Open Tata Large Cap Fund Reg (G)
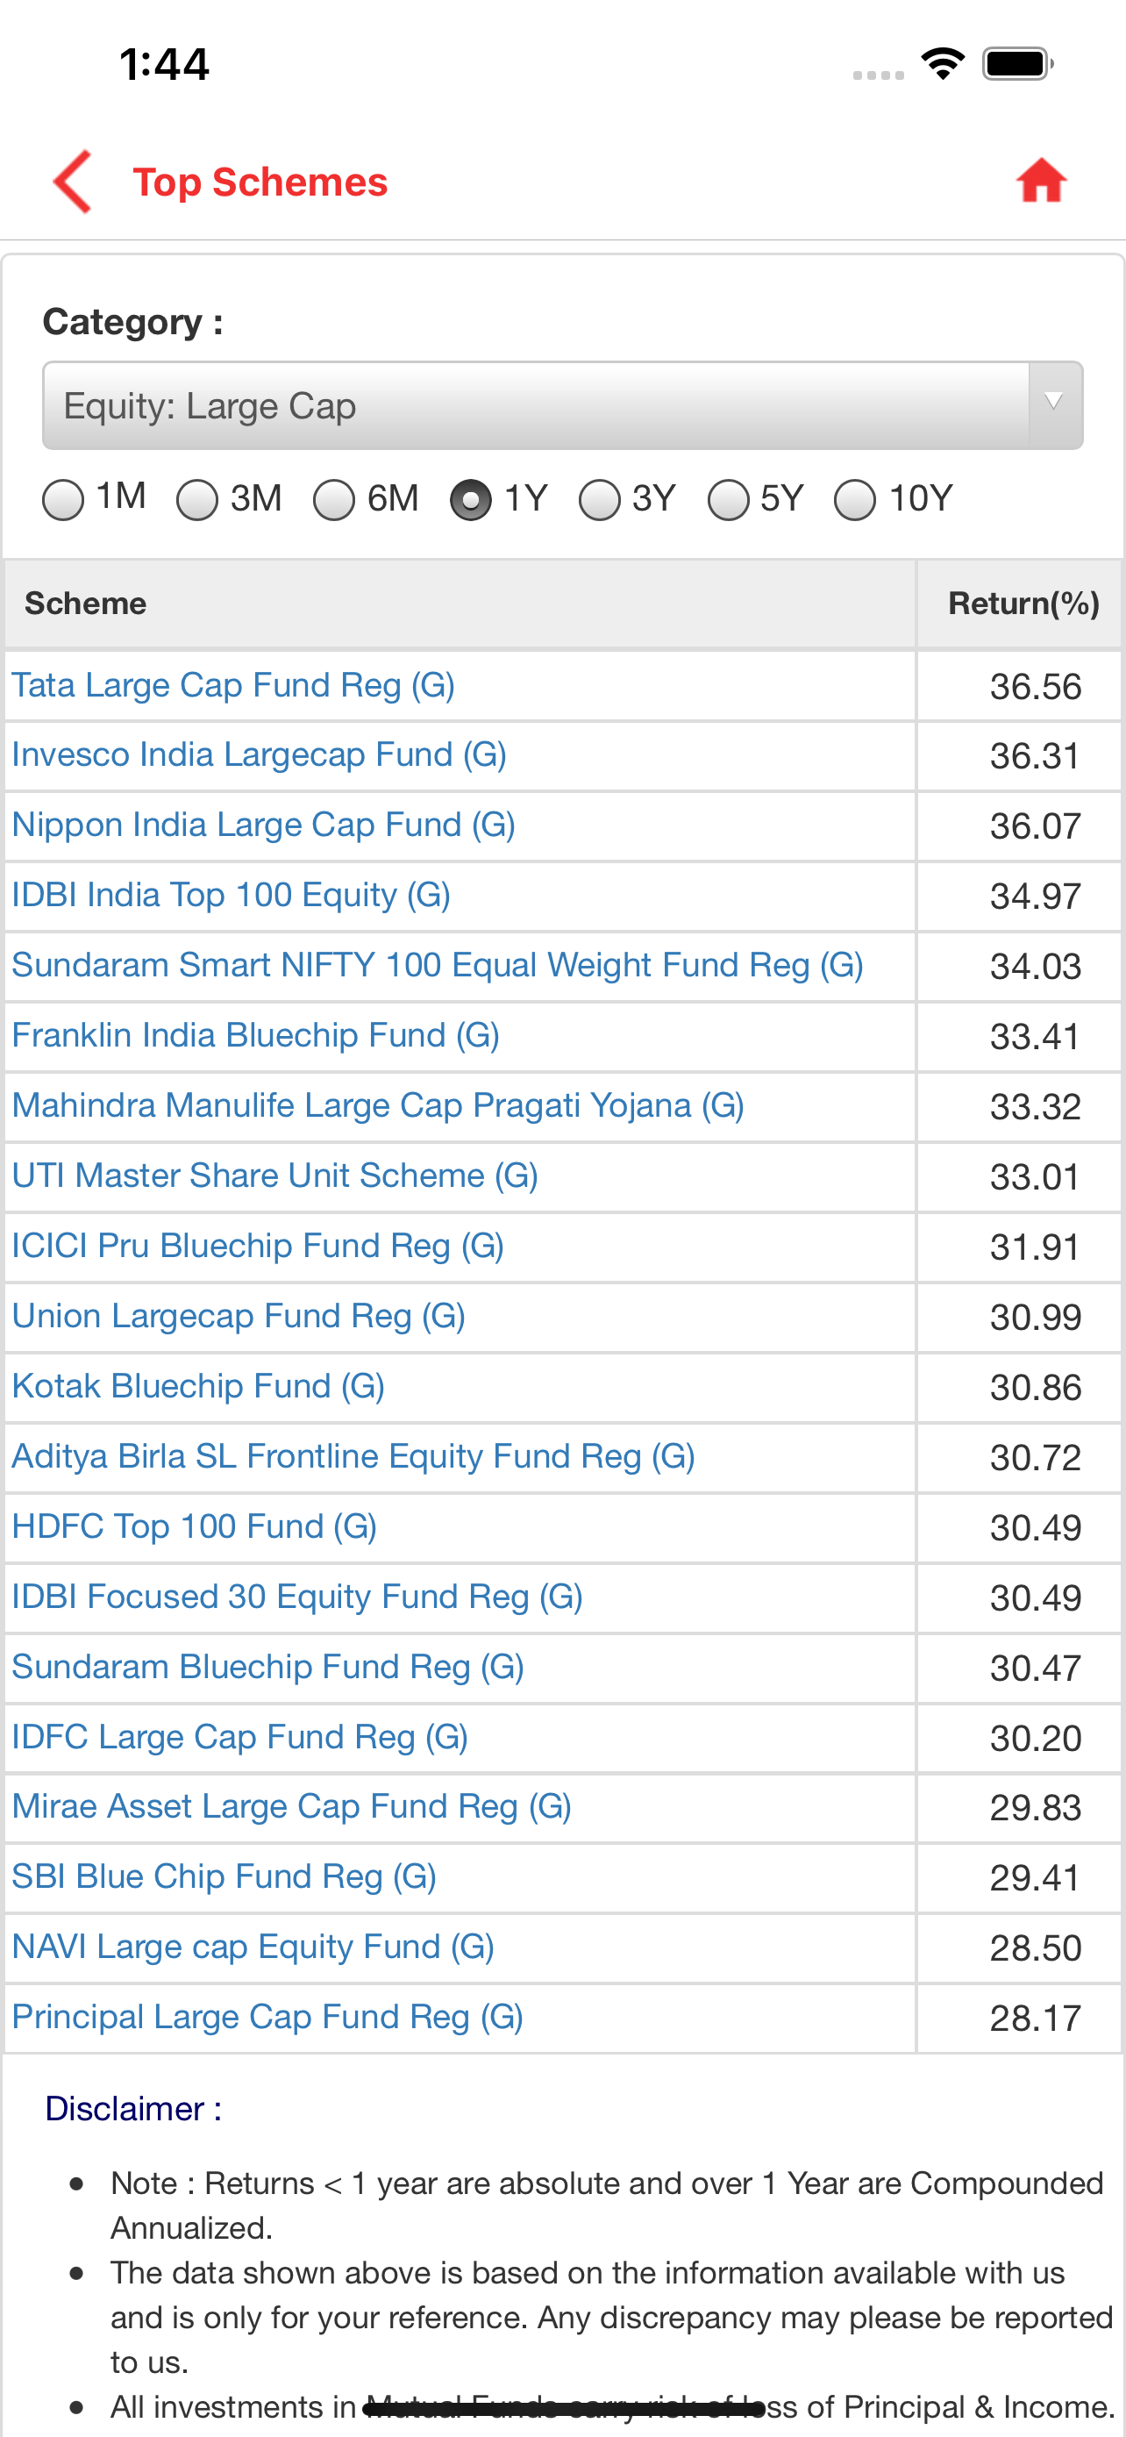 point(233,685)
